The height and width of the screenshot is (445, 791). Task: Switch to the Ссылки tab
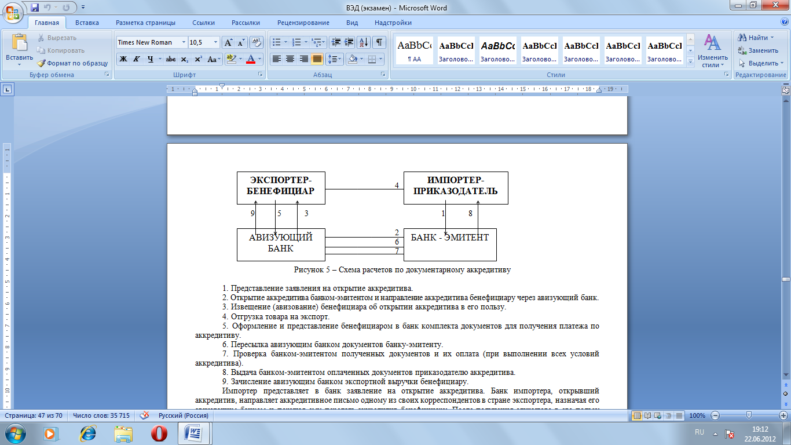203,23
